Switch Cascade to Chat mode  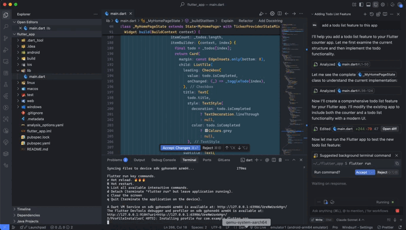click(x=329, y=219)
